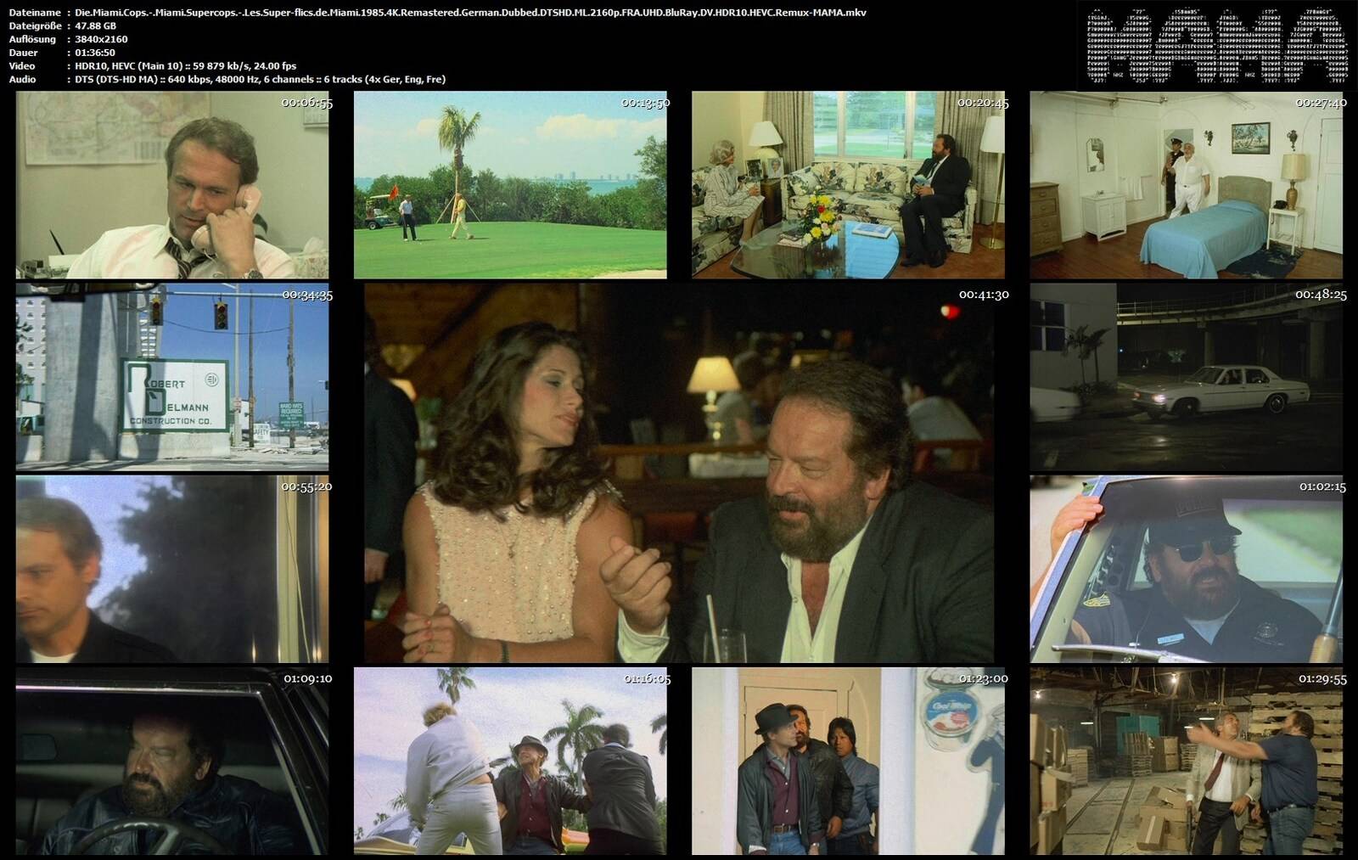Click the 00:41:30 timestamp on large thumbnail
This screenshot has width=1358, height=860.
pos(984,295)
